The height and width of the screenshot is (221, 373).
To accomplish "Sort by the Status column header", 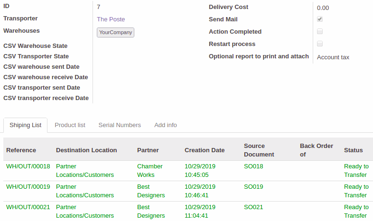I will pos(353,150).
